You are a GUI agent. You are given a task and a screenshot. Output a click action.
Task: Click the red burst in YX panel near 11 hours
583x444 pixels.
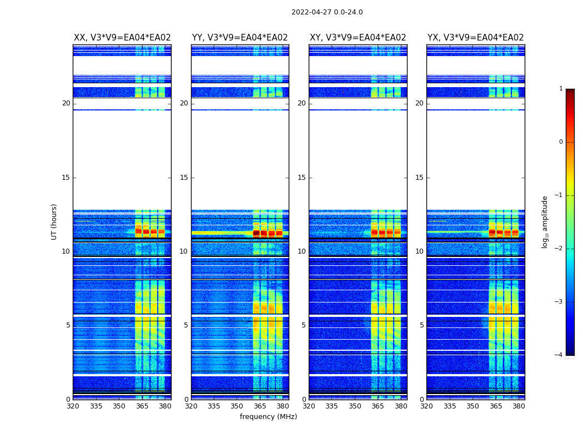click(x=504, y=233)
